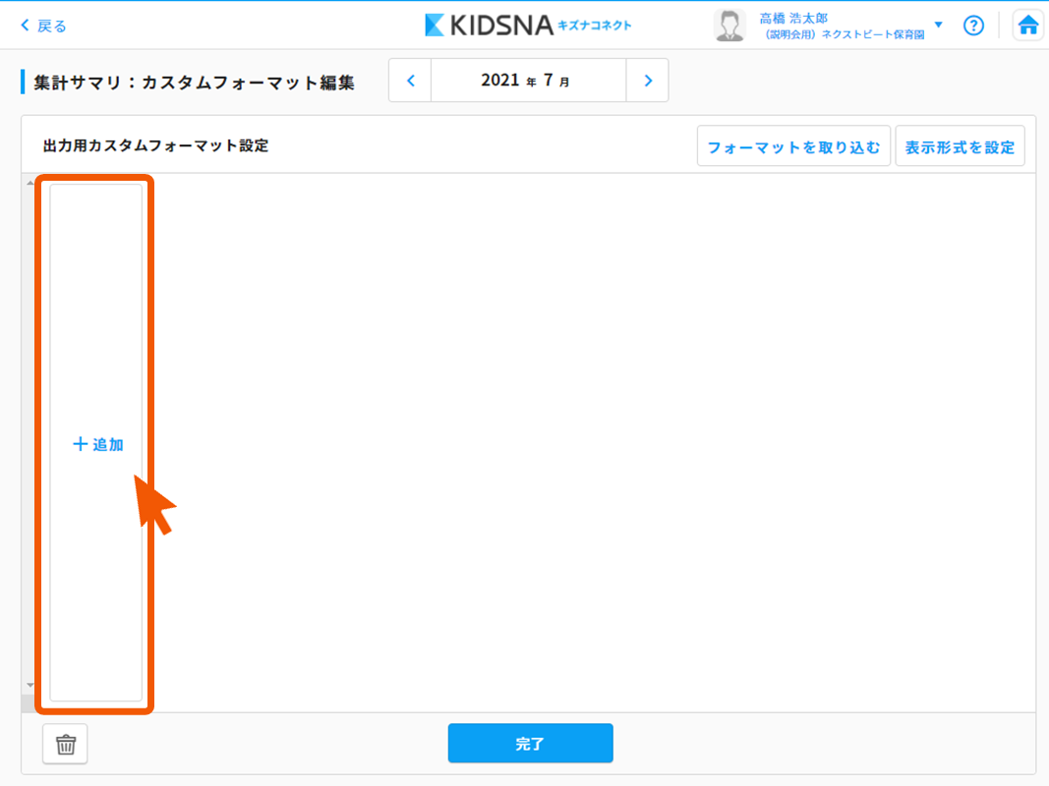Expand the user account dropdown arrow
1049x786 pixels.
pos(938,25)
